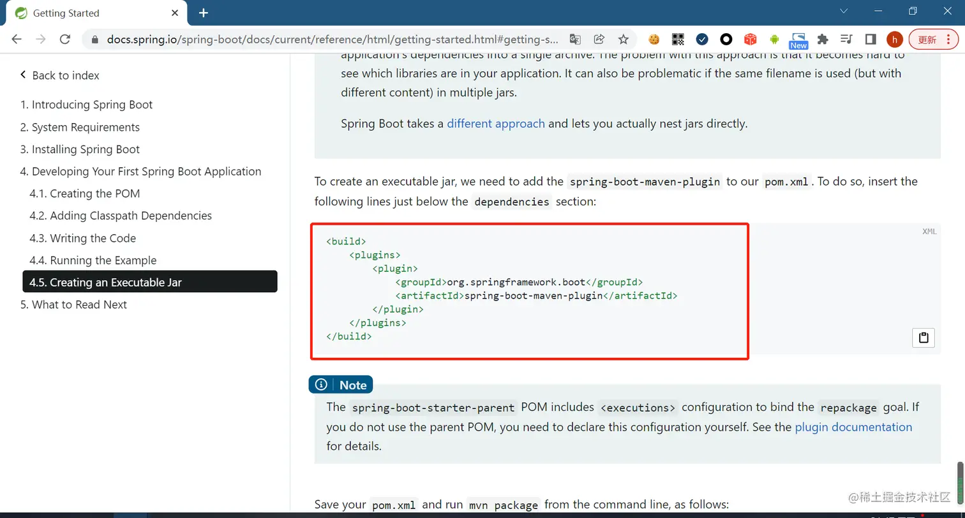Viewport: 965px width, 518px height.
Task: Open the black ring extension
Action: (x=726, y=39)
